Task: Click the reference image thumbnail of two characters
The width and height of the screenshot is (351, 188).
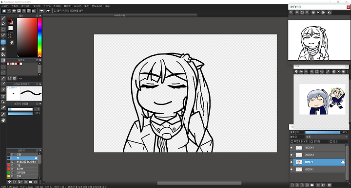Action: click(322, 100)
